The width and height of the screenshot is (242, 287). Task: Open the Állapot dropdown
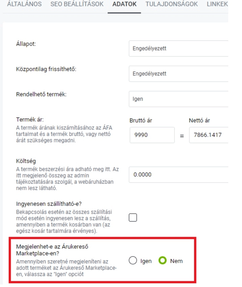point(179,48)
